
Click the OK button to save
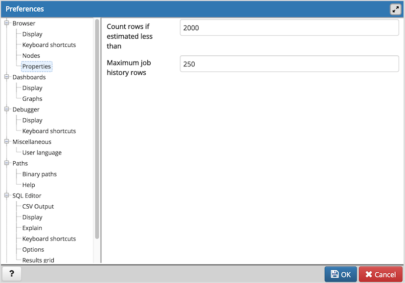pyautogui.click(x=340, y=274)
